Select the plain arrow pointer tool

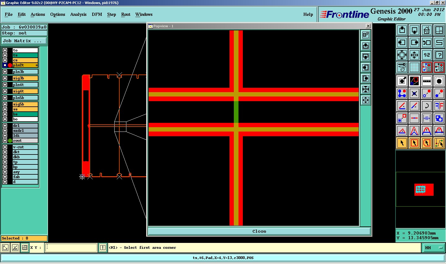(402, 143)
